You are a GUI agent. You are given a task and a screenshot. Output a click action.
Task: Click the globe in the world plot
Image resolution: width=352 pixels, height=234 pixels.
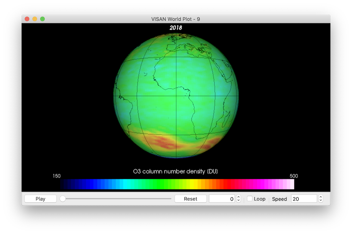176,96
